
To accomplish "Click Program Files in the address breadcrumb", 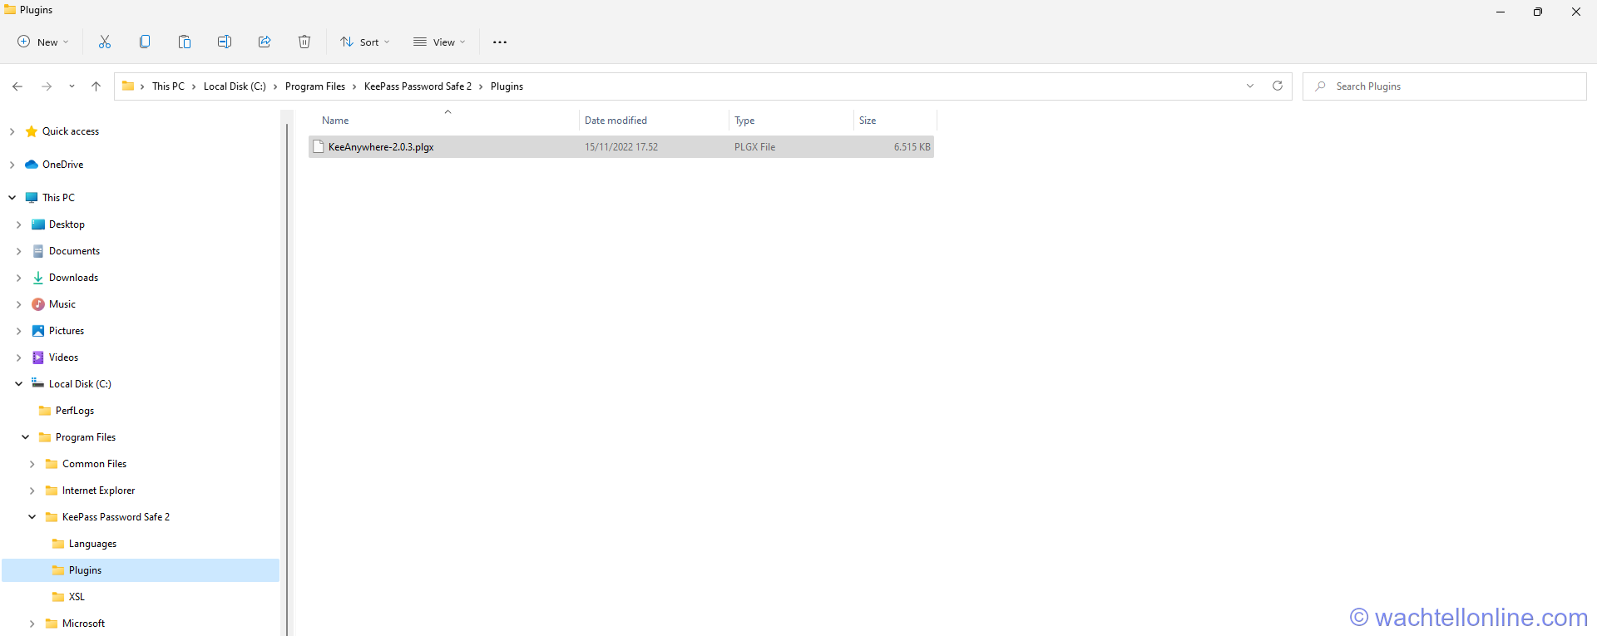I will click(x=315, y=86).
